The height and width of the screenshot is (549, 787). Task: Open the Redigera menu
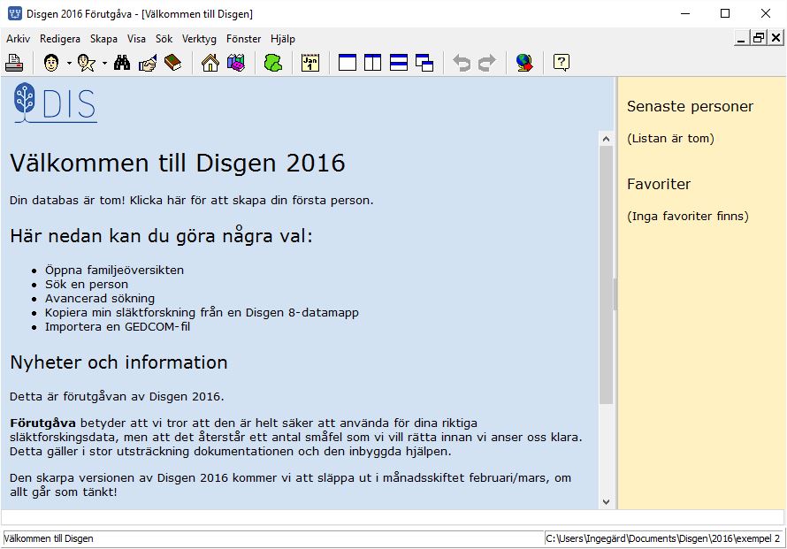[x=60, y=39]
